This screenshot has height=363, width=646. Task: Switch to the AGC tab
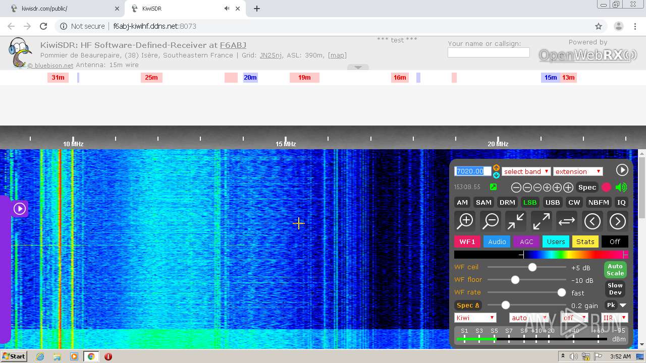pyautogui.click(x=526, y=241)
